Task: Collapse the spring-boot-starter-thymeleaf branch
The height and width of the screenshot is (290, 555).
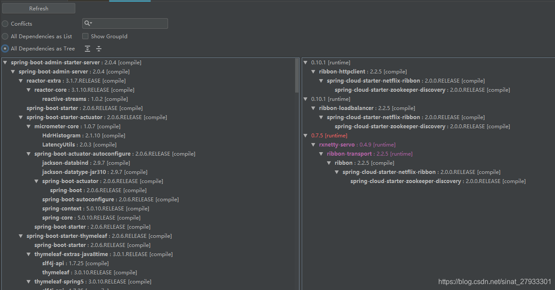Action: coord(21,236)
